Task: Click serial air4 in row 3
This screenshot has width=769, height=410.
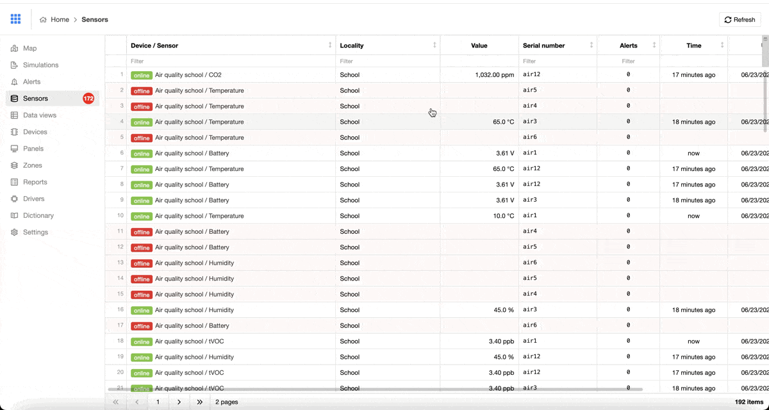Action: (530, 106)
